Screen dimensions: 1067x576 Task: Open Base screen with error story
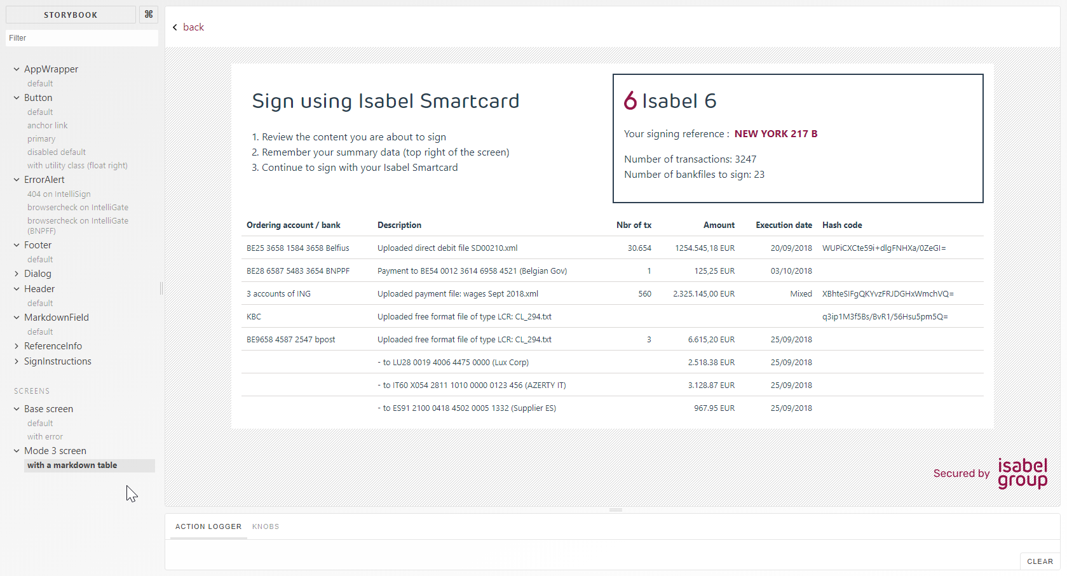[45, 437]
